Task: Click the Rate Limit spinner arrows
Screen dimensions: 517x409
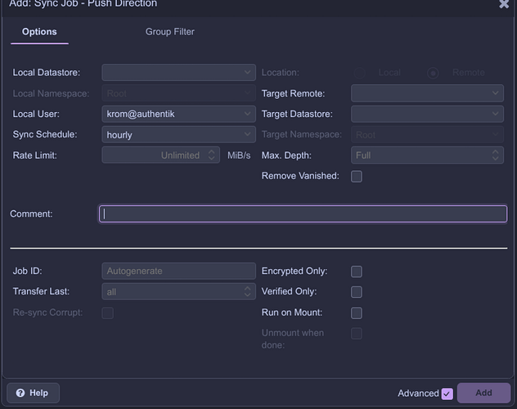Action: coord(213,155)
